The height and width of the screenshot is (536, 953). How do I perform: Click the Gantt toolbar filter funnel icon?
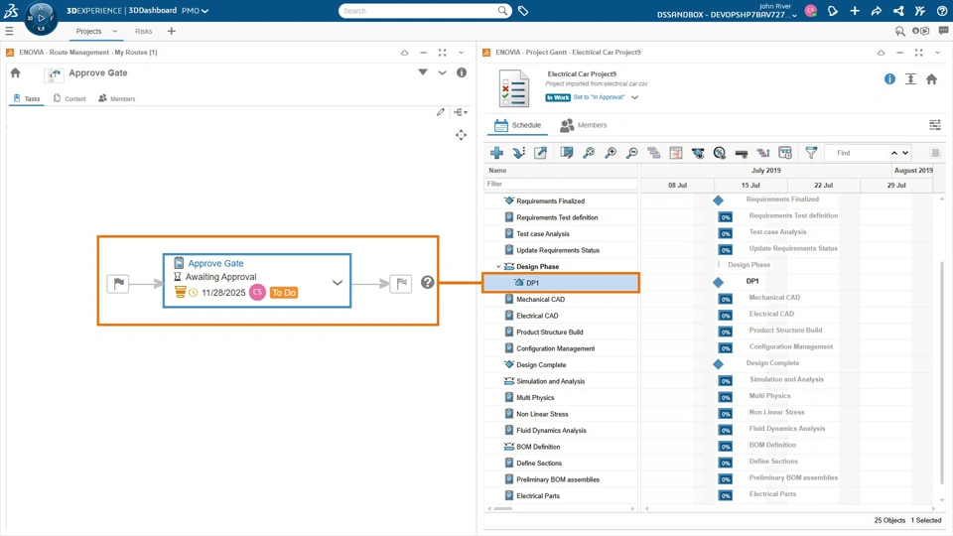coord(811,153)
